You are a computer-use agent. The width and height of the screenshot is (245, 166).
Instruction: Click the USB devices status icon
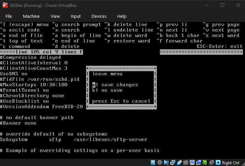(179, 162)
